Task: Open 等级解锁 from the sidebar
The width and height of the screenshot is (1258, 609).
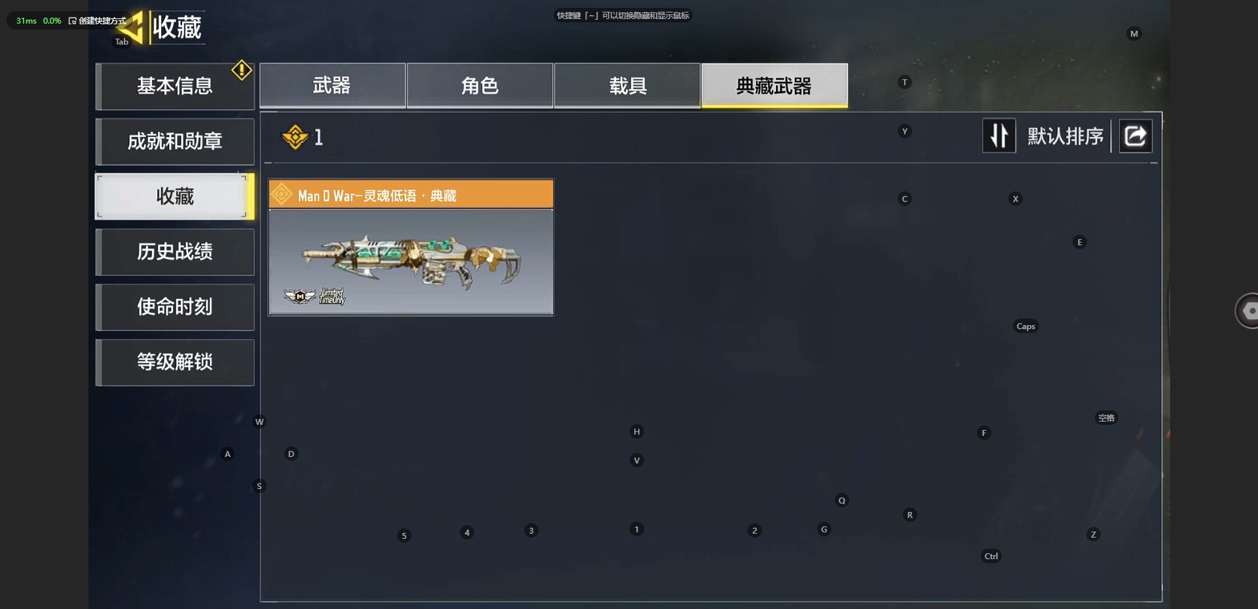Action: (175, 362)
